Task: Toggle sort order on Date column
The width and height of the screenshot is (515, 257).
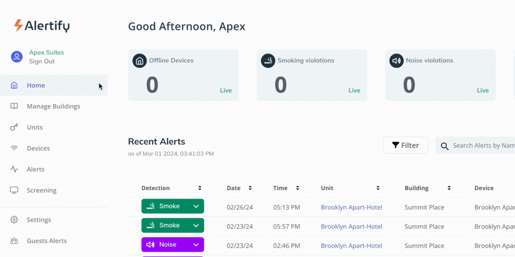Action: (x=250, y=188)
